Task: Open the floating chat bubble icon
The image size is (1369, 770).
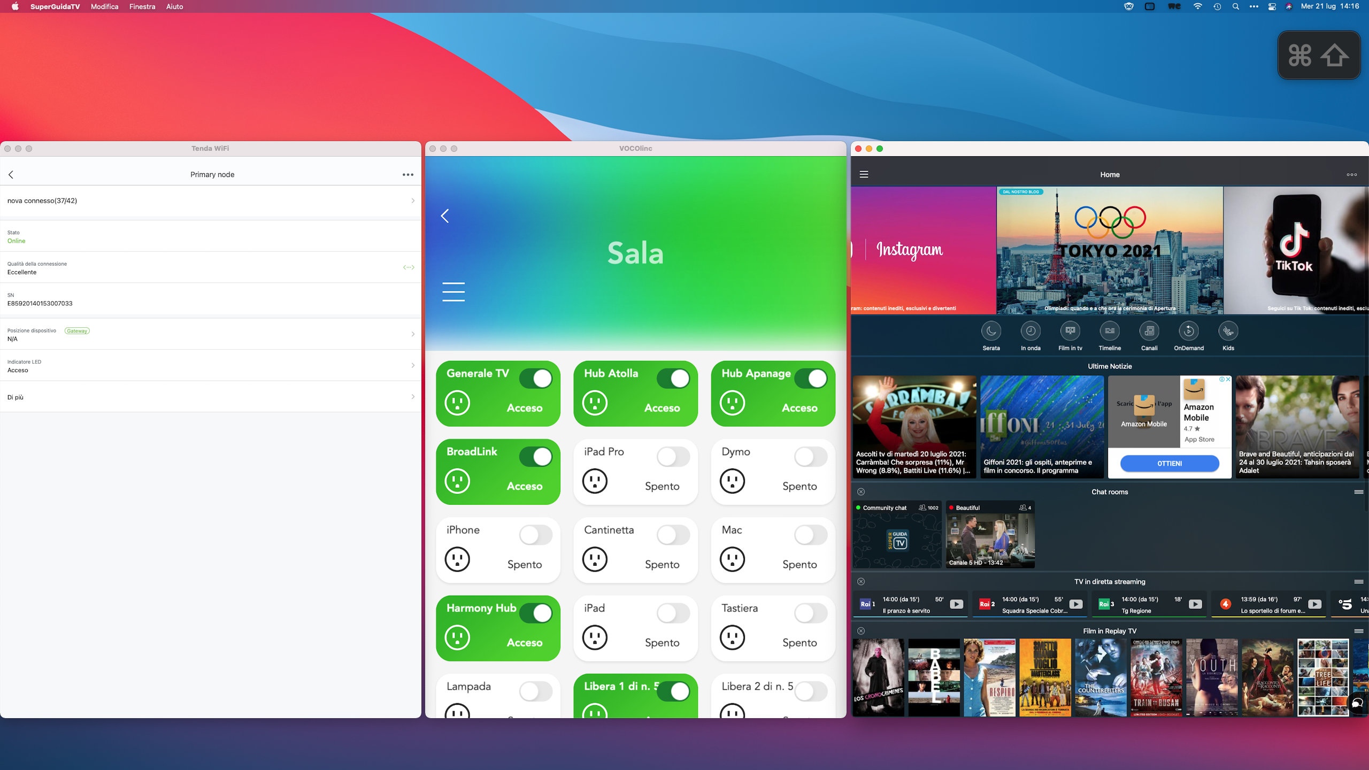Action: click(1357, 703)
